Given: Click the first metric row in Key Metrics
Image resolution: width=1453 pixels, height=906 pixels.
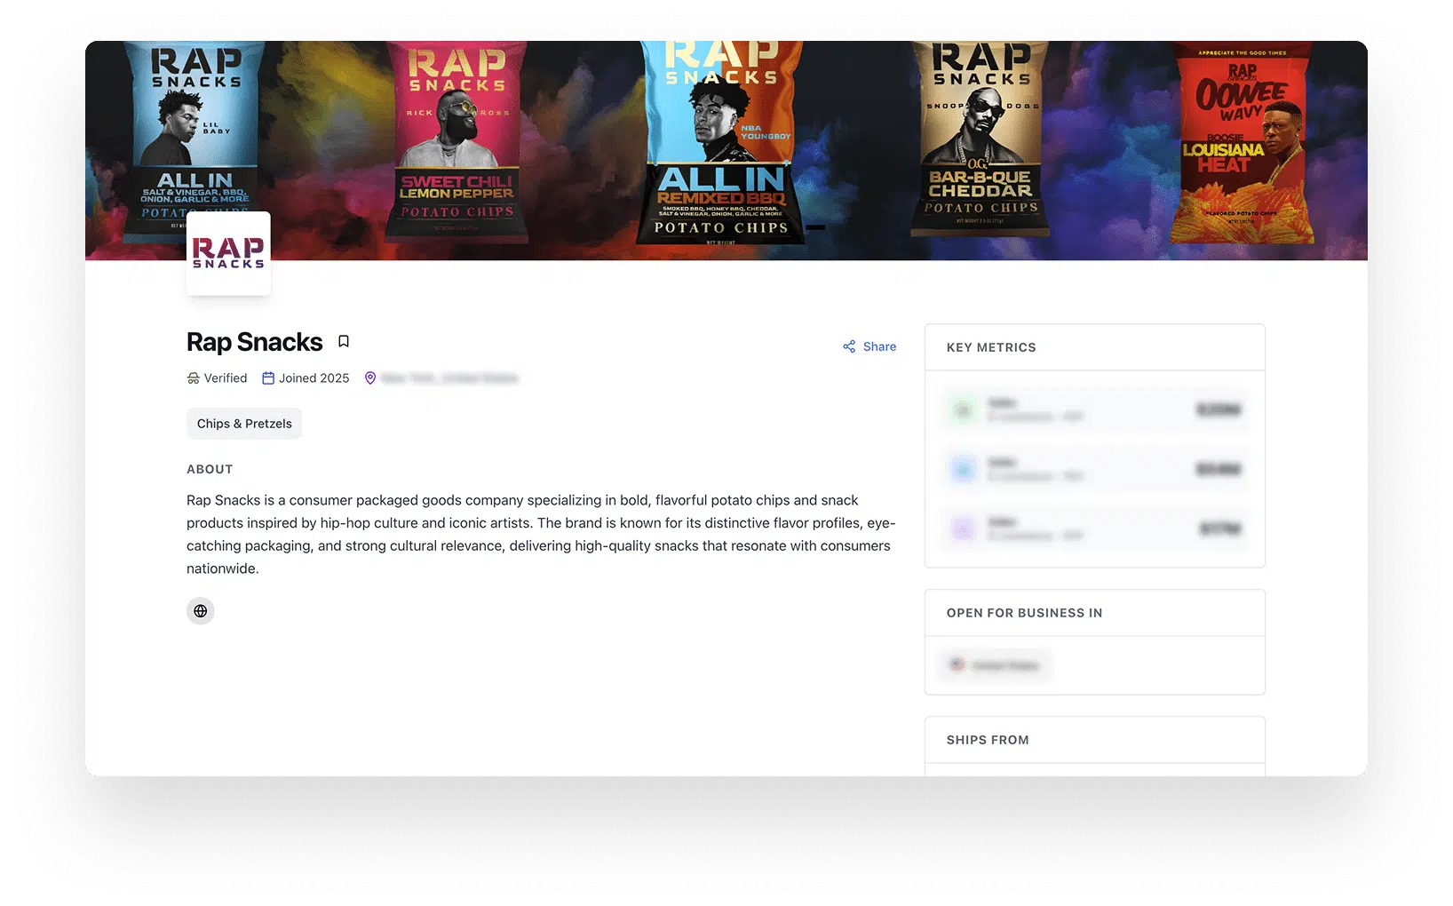Looking at the screenshot, I should tap(1094, 409).
